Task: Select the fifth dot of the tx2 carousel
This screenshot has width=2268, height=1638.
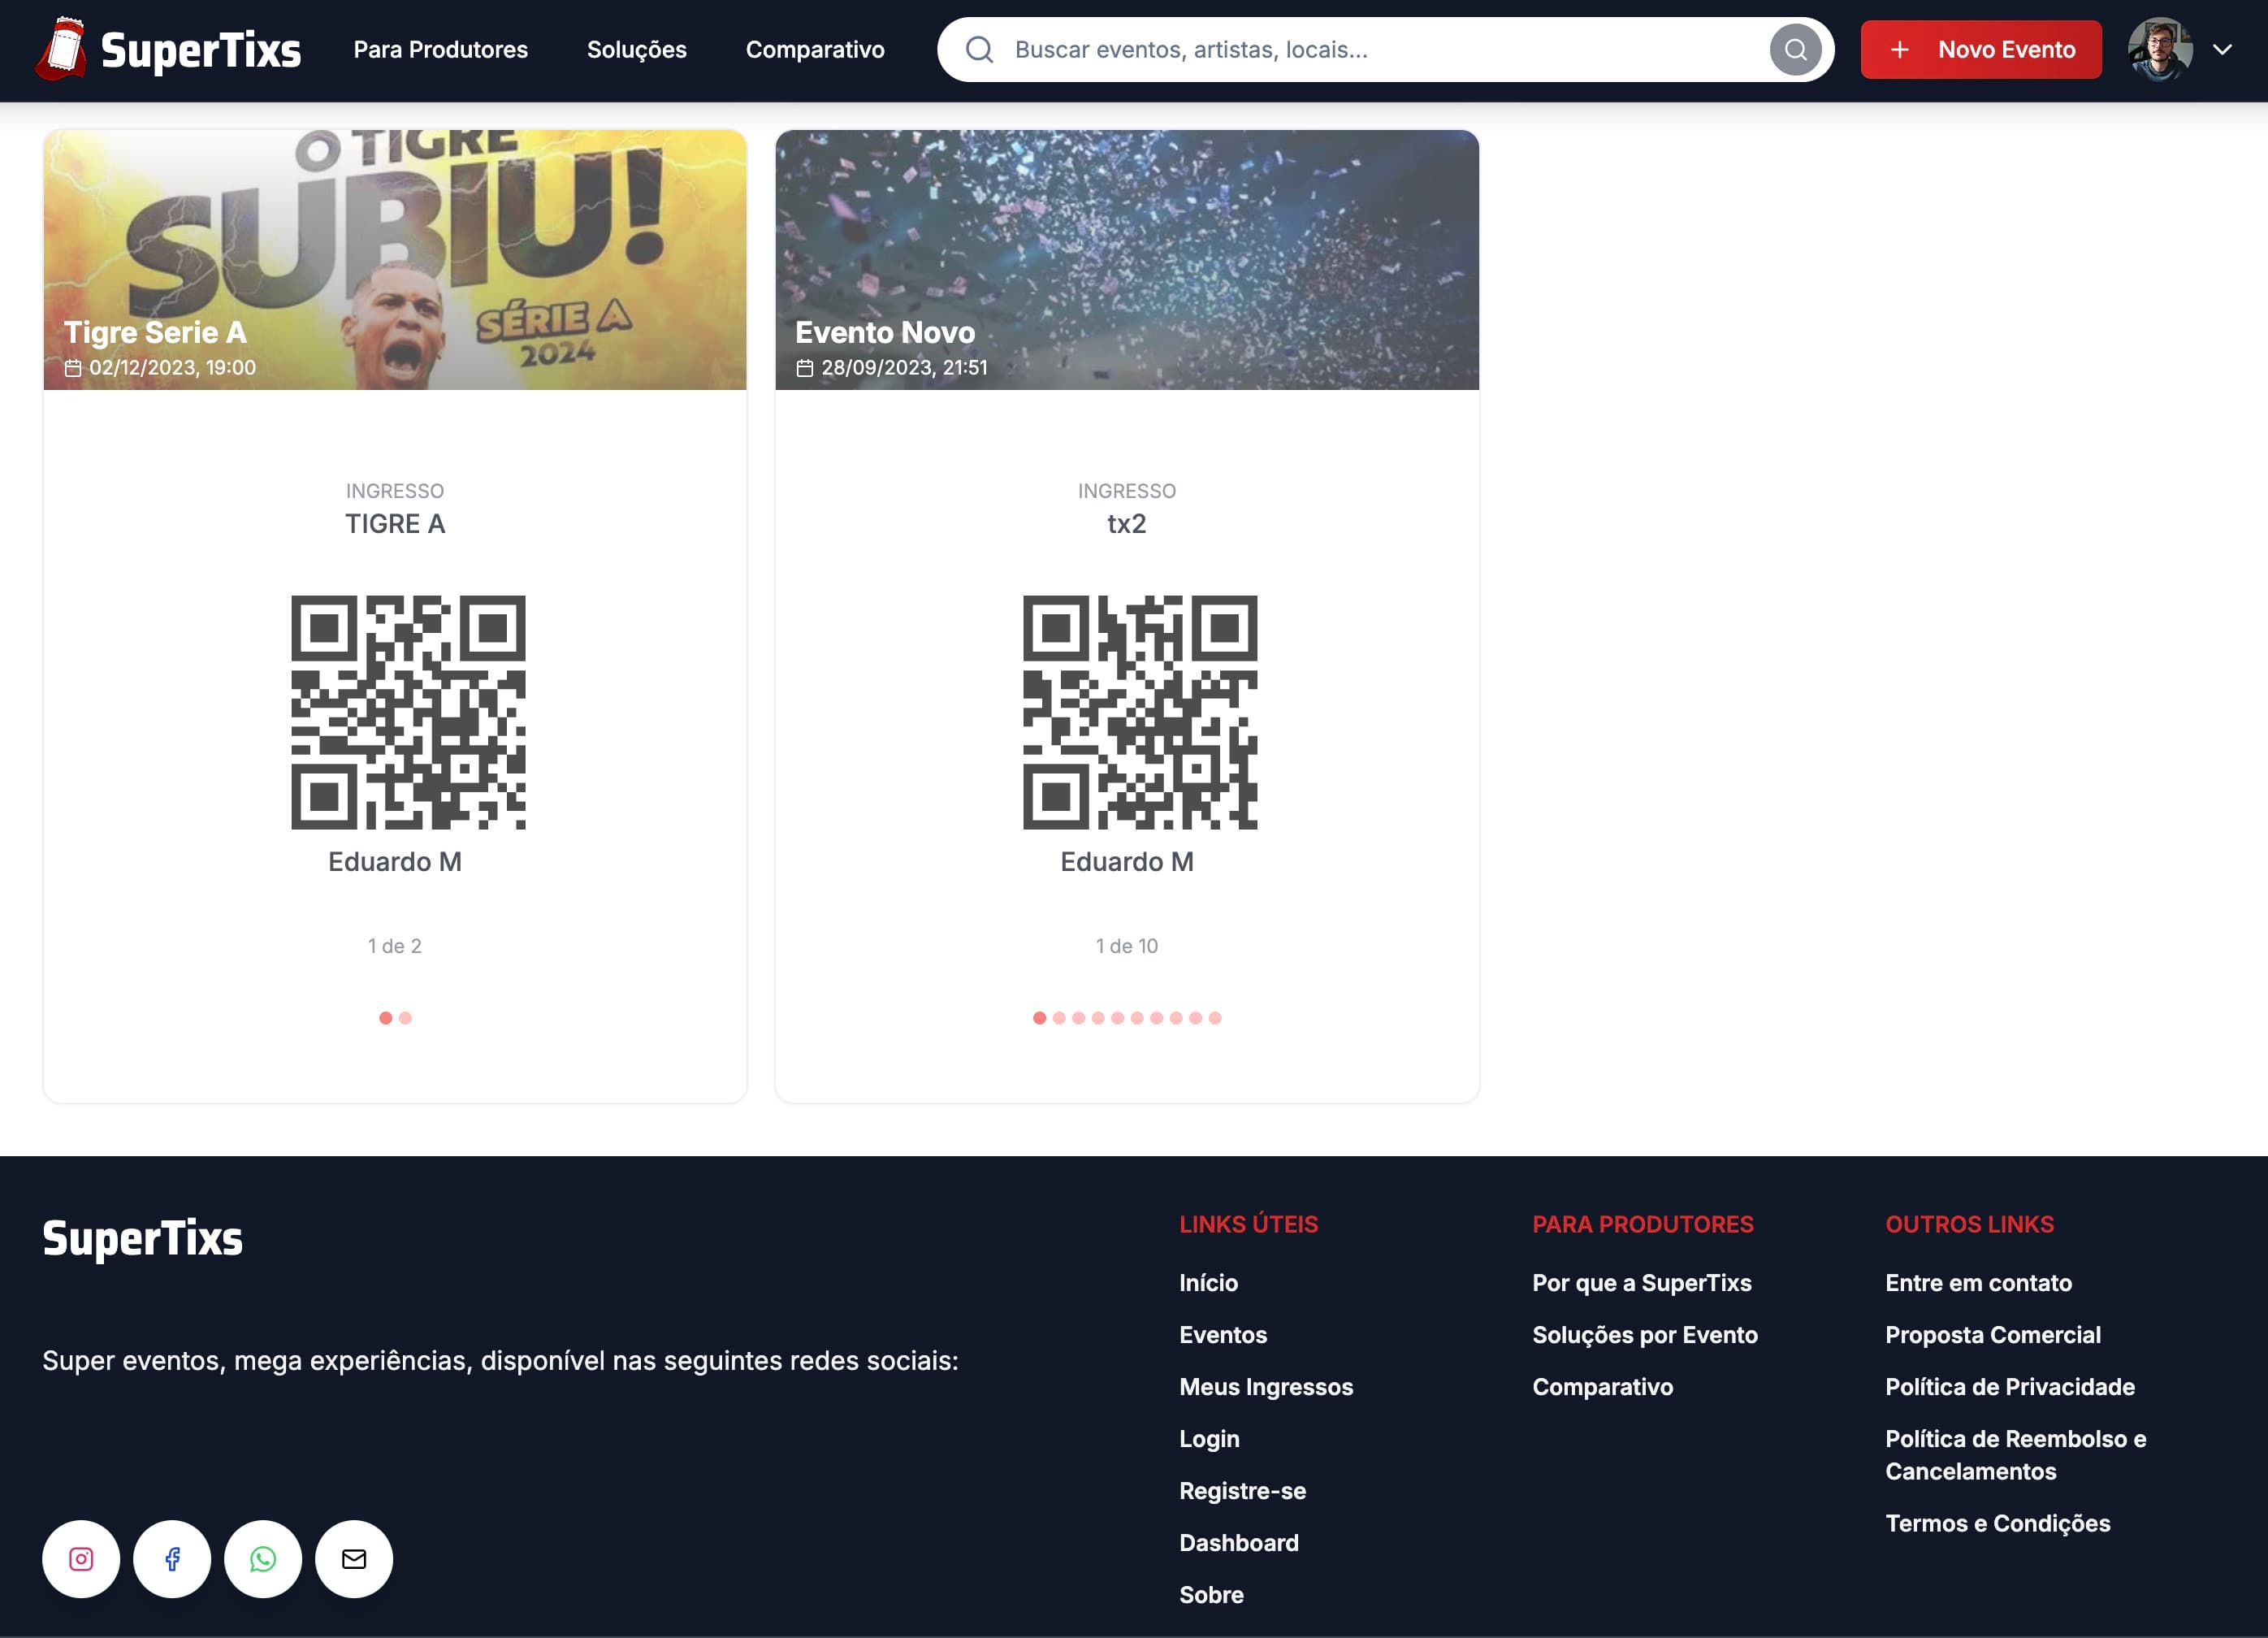Action: pos(1117,1017)
